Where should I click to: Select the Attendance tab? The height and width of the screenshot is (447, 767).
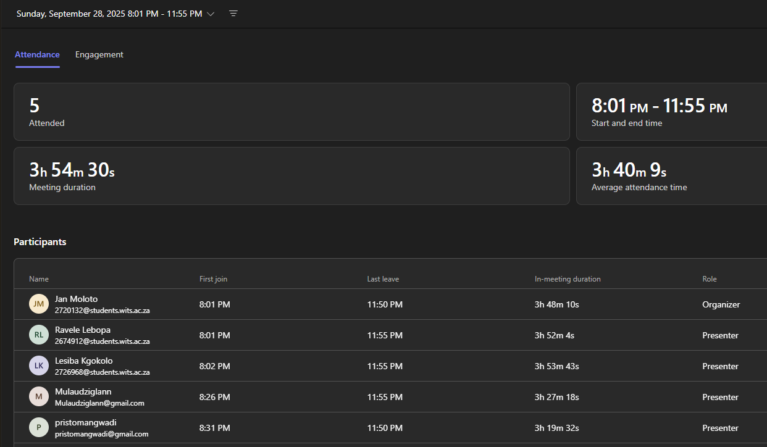(37, 54)
